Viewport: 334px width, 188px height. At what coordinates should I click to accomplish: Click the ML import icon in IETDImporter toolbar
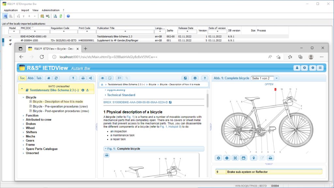click(x=48, y=16)
